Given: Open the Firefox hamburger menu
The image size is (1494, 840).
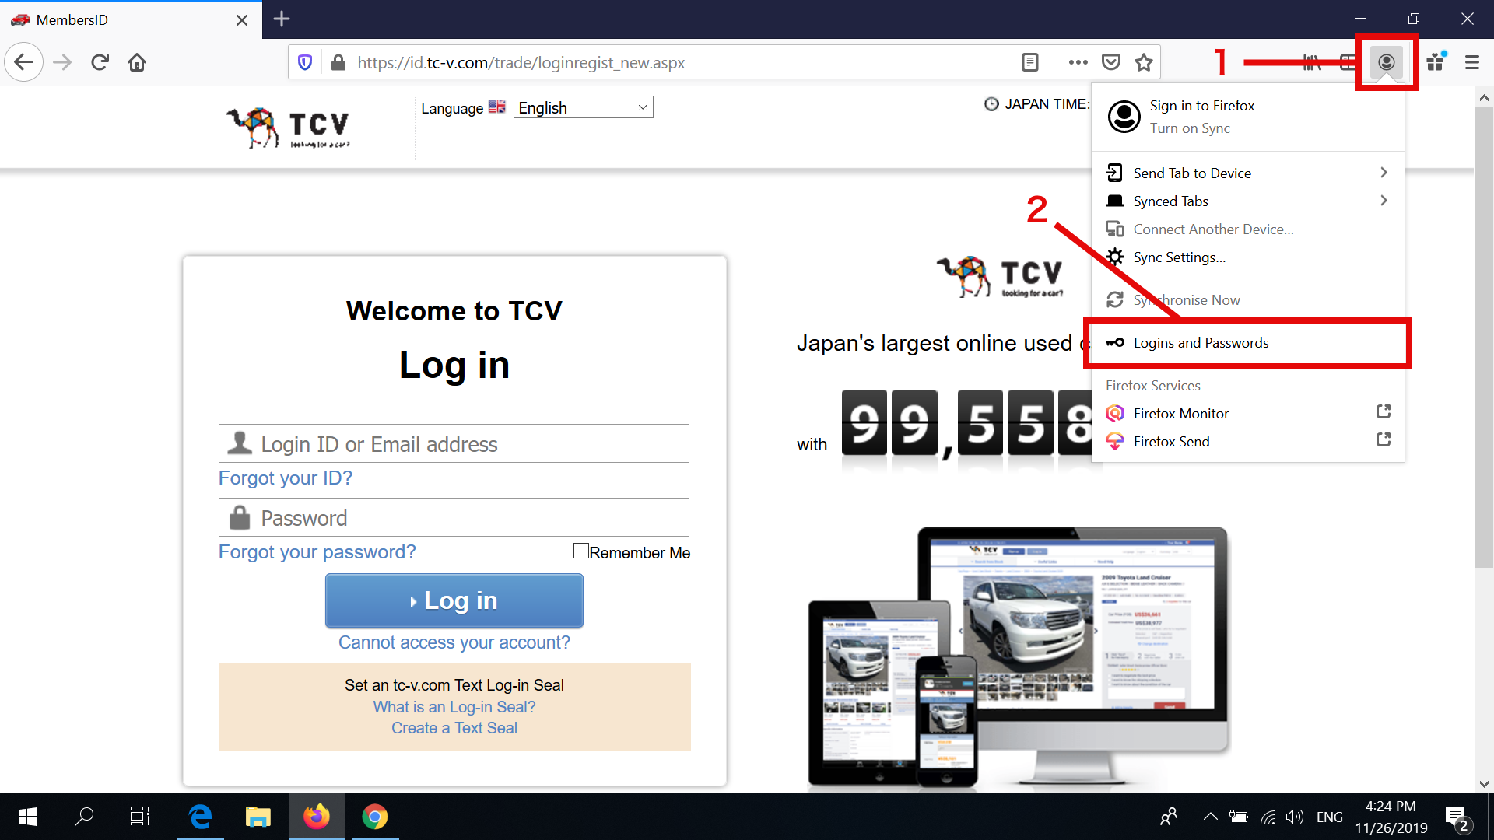Looking at the screenshot, I should [1472, 62].
